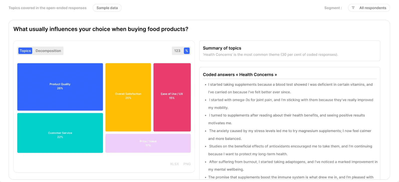Select the Topics tab
Screen dimensions: 399x182
coord(25,51)
